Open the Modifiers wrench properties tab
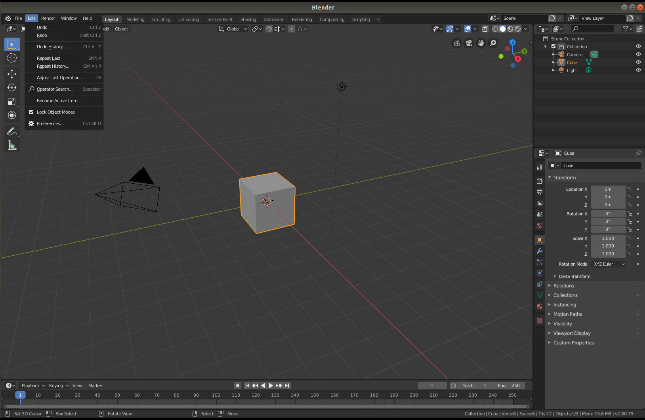This screenshot has height=420, width=645. (x=540, y=251)
